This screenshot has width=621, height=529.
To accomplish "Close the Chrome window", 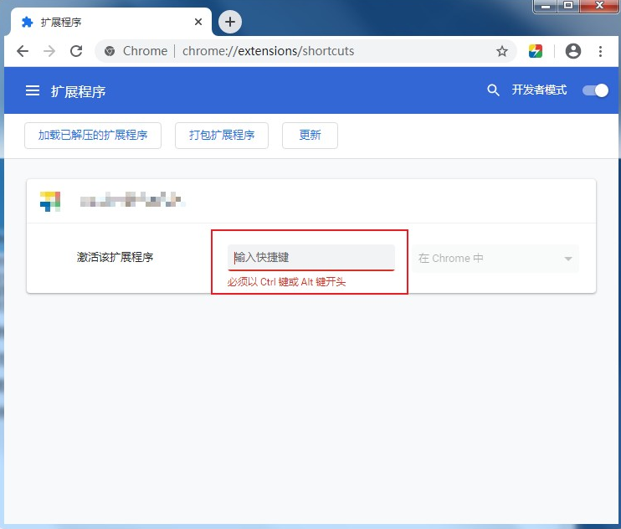I will pos(599,6).
